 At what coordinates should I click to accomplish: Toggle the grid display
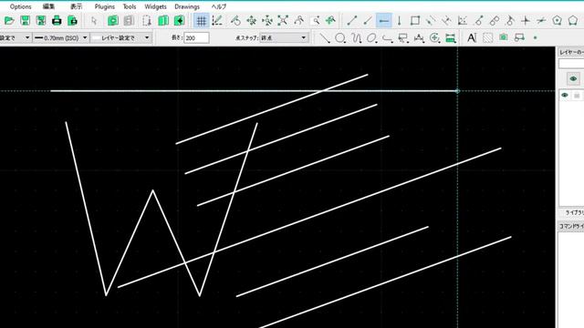(201, 20)
